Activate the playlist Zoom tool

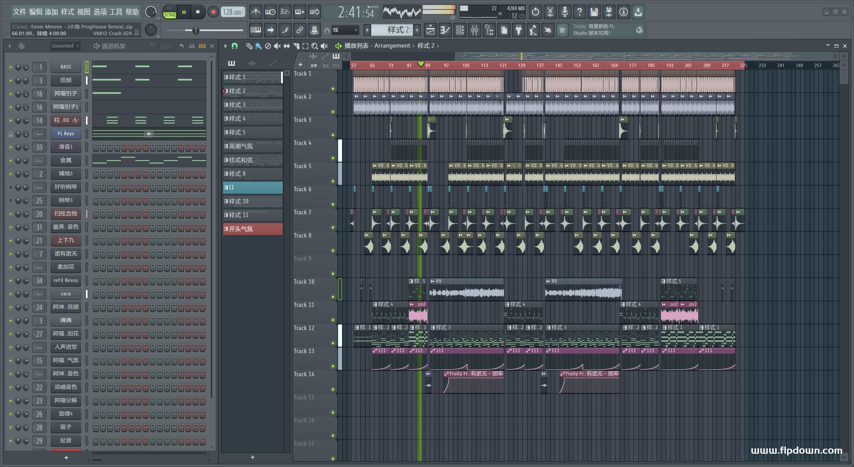[314, 45]
